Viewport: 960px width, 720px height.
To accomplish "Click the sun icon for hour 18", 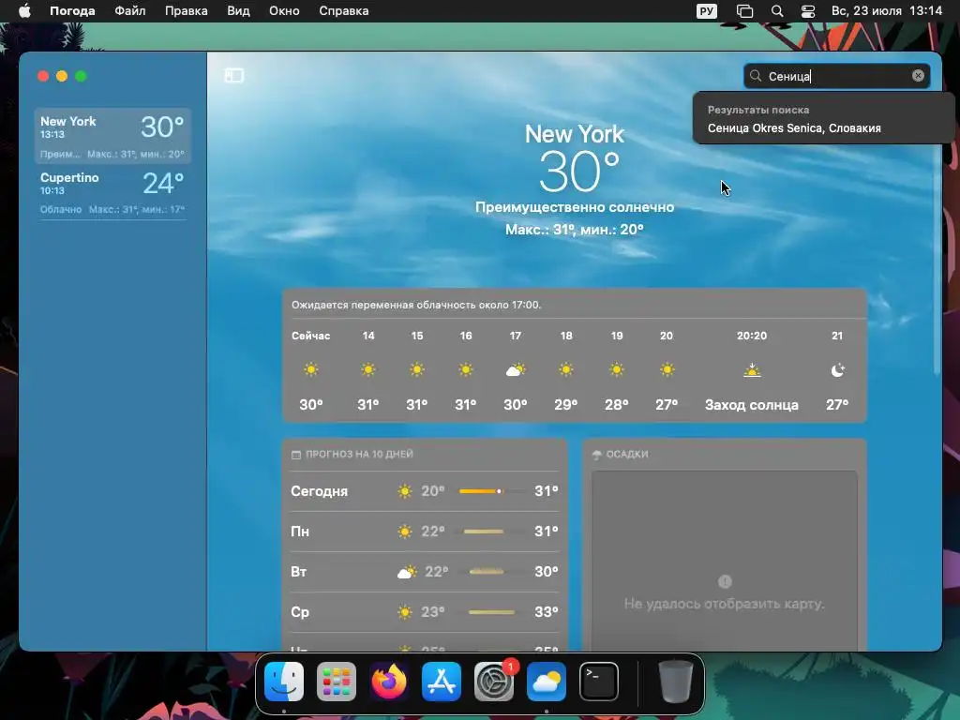I will [x=566, y=369].
